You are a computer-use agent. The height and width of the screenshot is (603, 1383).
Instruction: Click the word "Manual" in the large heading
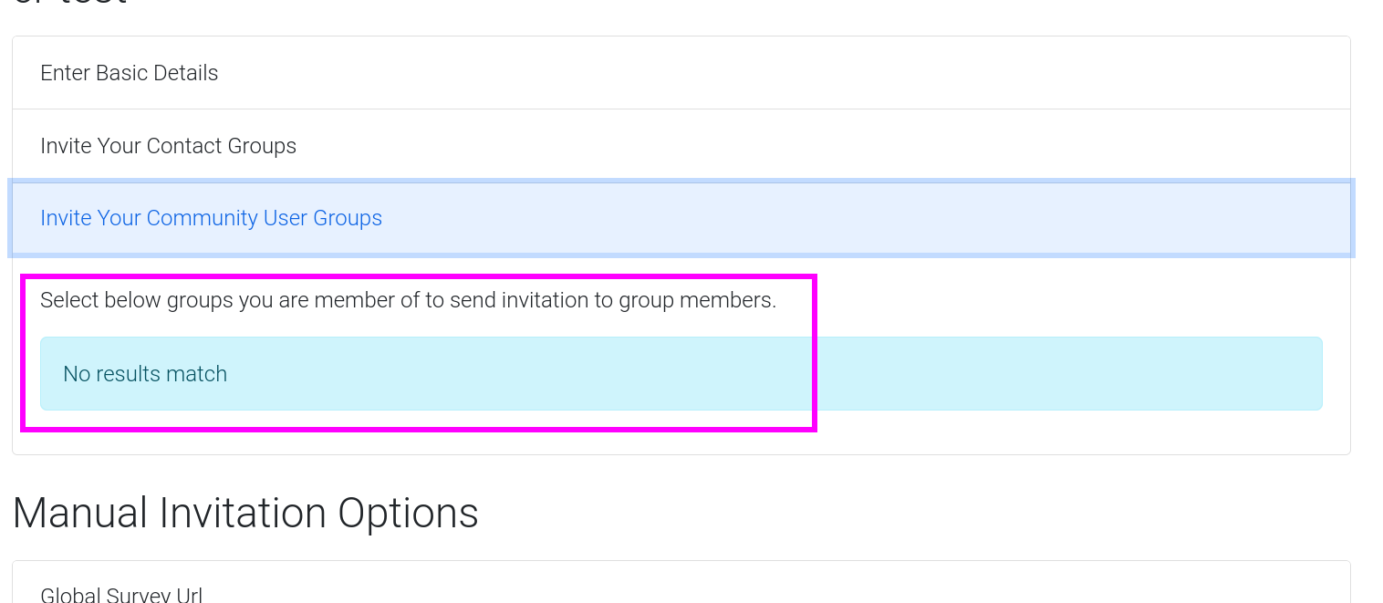point(79,513)
